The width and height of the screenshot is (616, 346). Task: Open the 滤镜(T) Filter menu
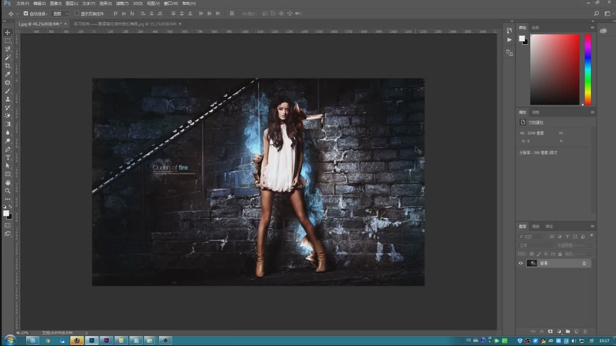coord(122,3)
